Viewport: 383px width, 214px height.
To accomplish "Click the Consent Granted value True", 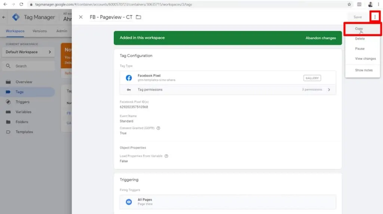I will 123,133.
